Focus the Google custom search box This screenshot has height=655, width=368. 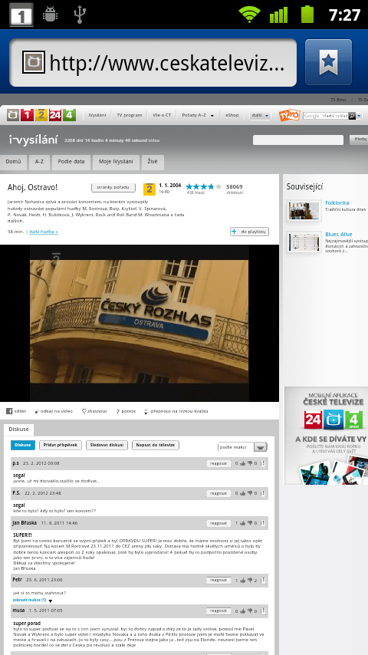point(325,116)
